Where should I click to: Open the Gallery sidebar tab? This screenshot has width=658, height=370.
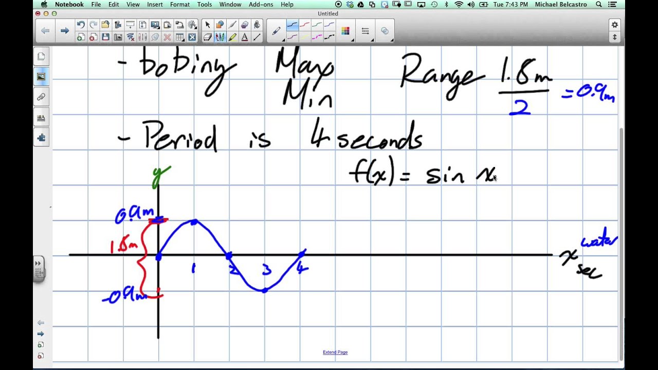coord(41,77)
